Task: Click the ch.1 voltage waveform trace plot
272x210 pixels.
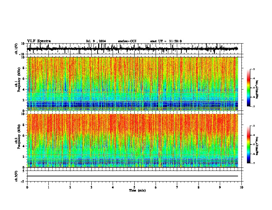Action: click(x=132, y=49)
